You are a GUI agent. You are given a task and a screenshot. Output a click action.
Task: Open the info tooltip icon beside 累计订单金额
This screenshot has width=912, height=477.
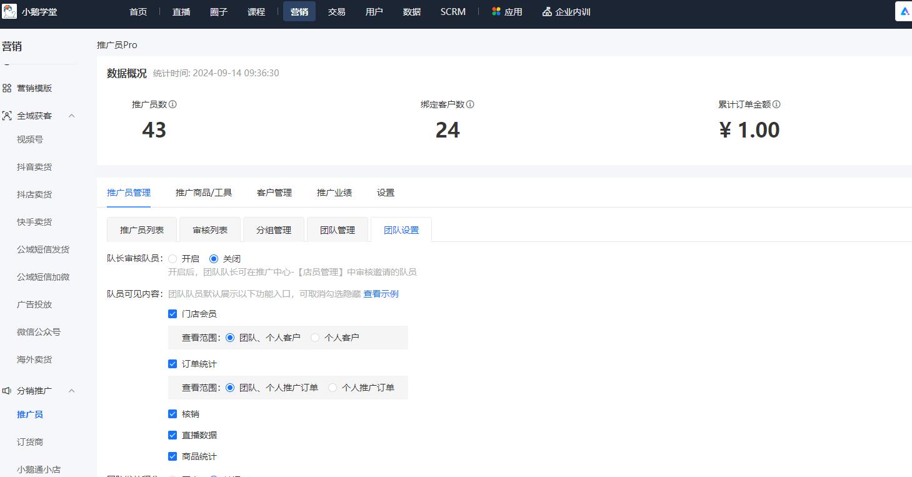click(x=776, y=104)
